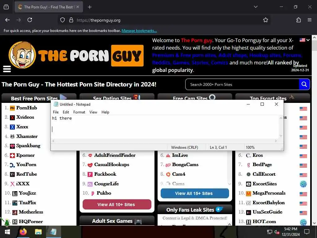Open the Firefox View icon
Viewport: 317px width, 238px height.
pyautogui.click(x=6, y=7)
